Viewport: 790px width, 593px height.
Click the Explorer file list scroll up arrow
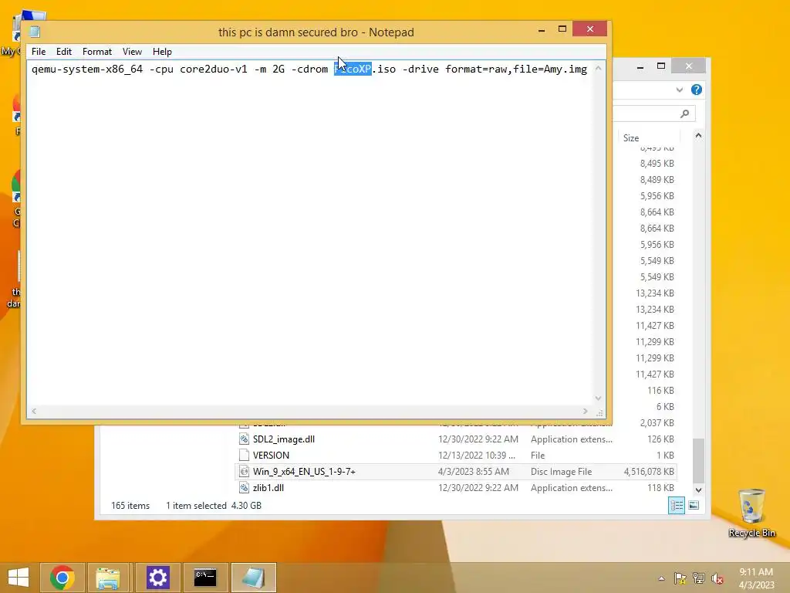[x=698, y=136]
